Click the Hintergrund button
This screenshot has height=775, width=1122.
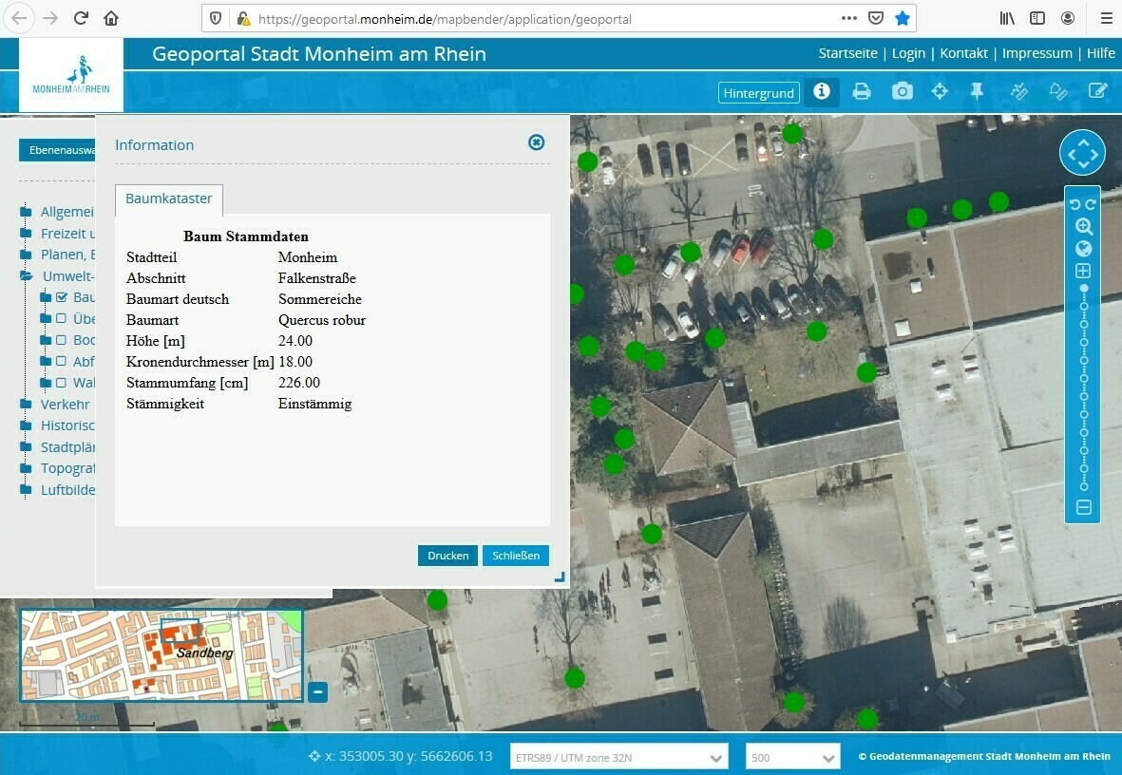click(x=758, y=93)
